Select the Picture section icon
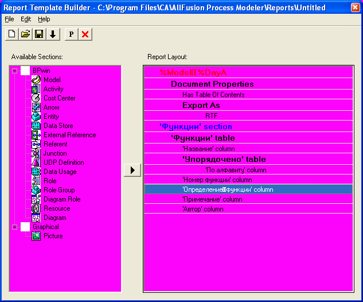Viewport: 363px width, 302px height. (36, 236)
